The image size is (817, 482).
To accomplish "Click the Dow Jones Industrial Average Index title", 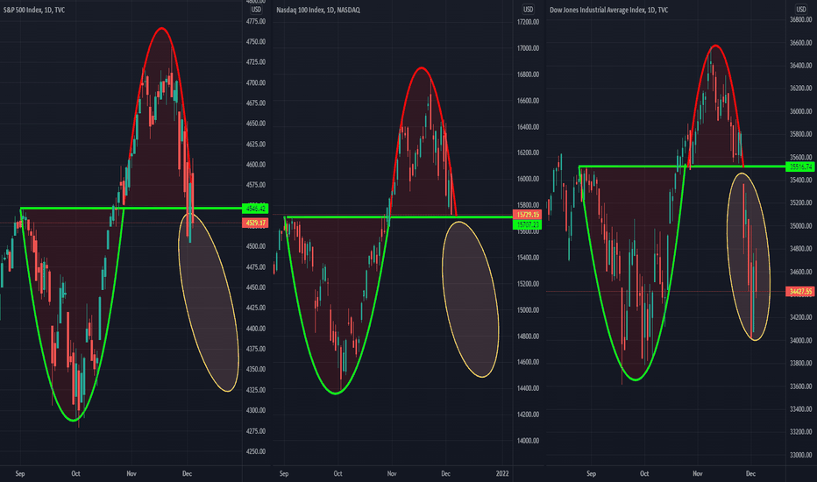I will [608, 10].
